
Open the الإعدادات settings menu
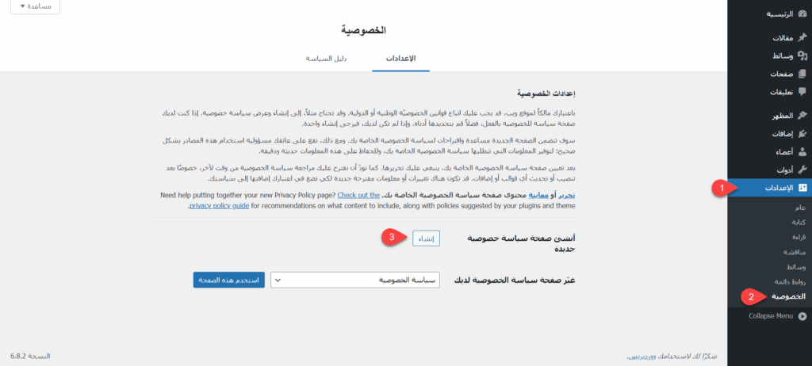click(x=769, y=188)
